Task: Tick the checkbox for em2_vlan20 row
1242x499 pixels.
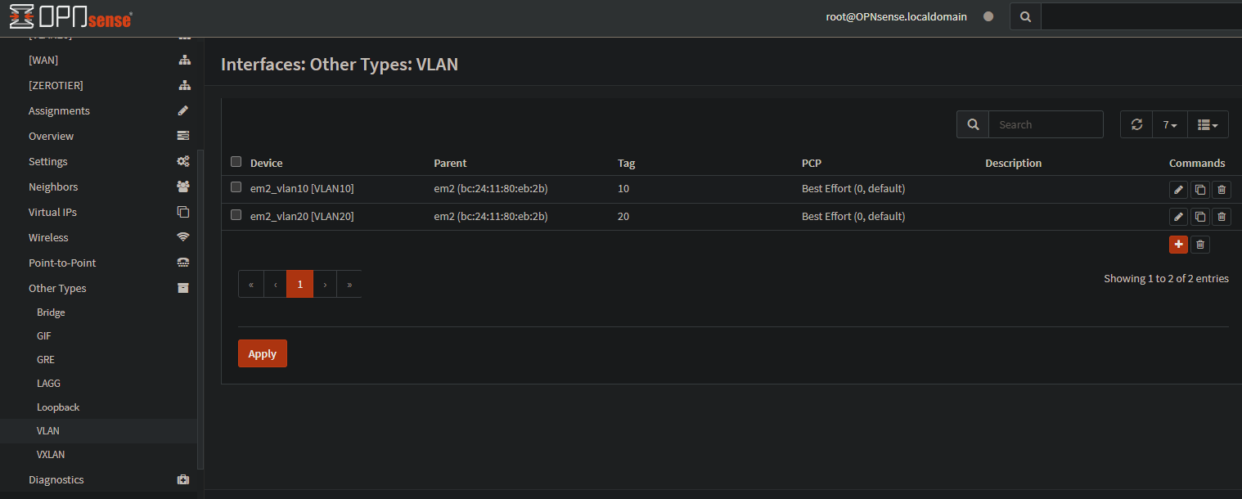Action: coord(236,215)
